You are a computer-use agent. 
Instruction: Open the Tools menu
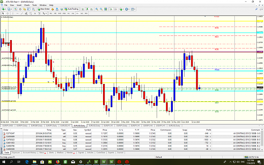tap(35, 5)
